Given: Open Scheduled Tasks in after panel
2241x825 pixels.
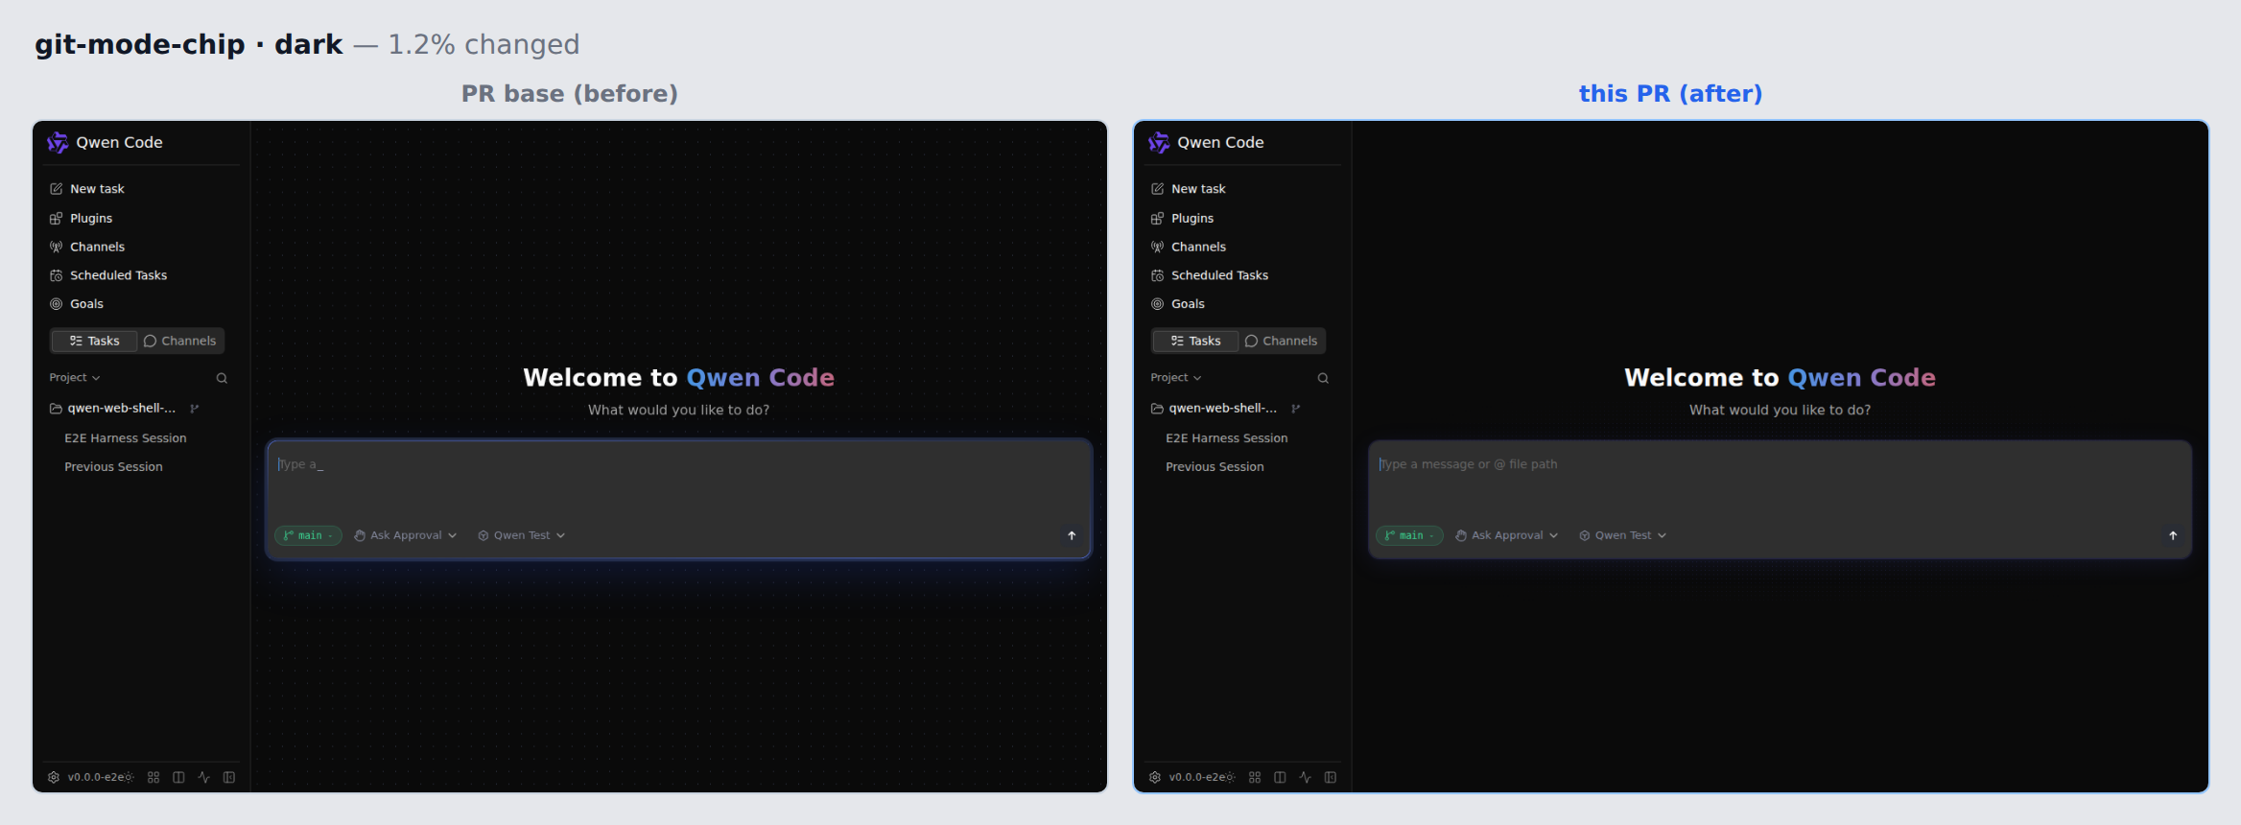Looking at the screenshot, I should 1210,275.
